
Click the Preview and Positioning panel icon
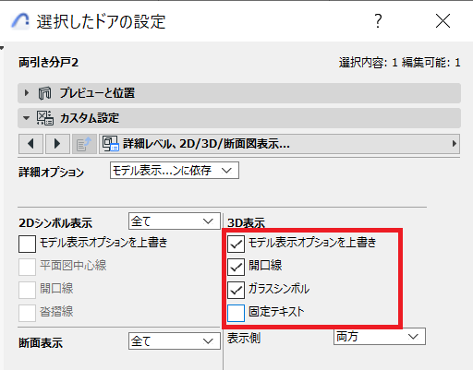point(45,93)
